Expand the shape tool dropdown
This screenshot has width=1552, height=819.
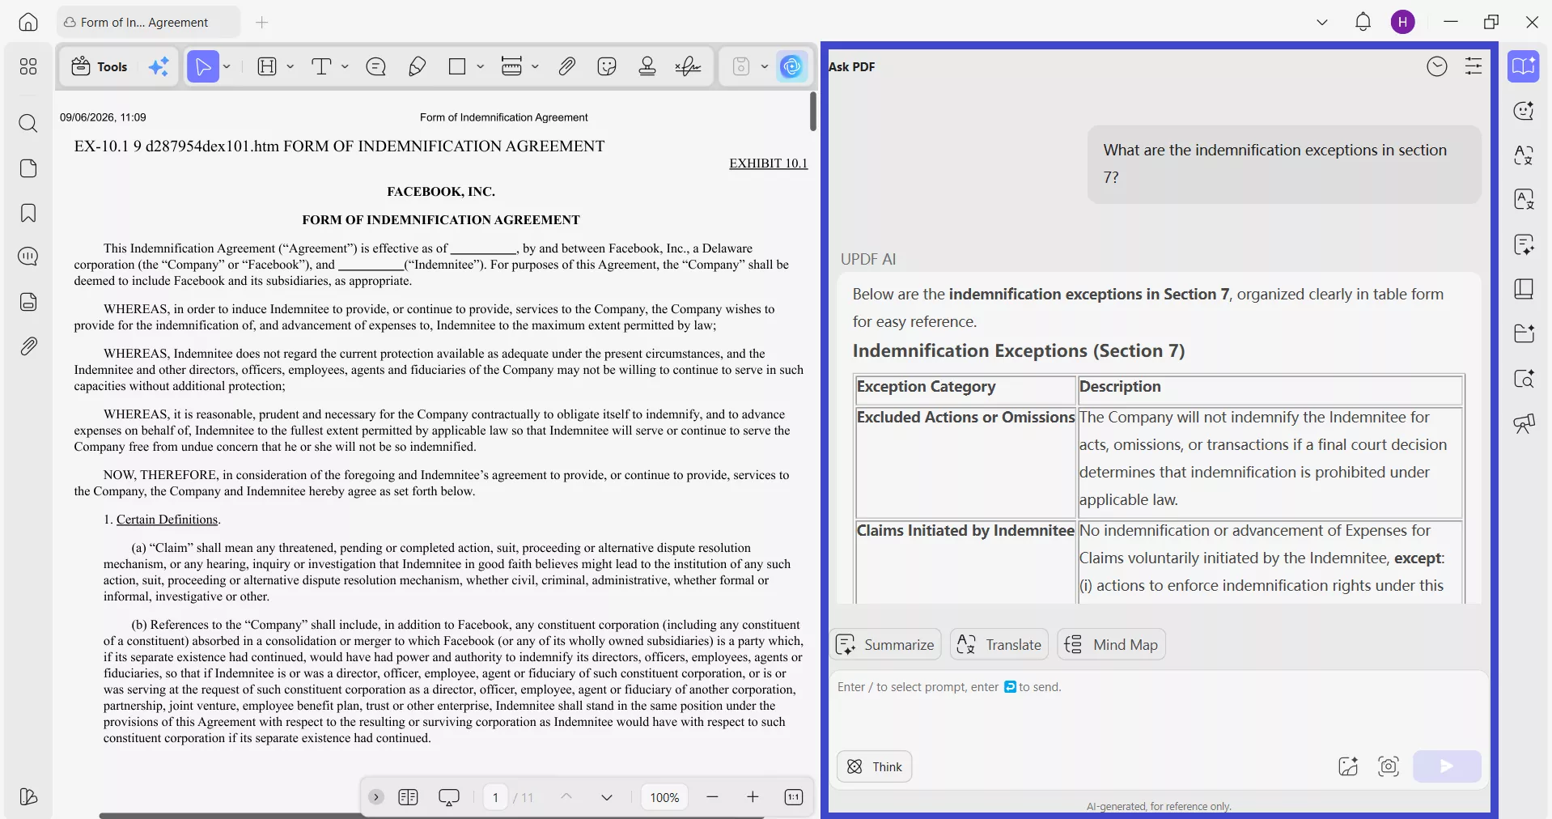[x=481, y=66]
